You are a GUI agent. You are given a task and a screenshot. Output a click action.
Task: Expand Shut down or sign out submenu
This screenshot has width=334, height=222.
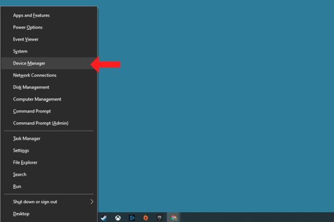(x=49, y=202)
